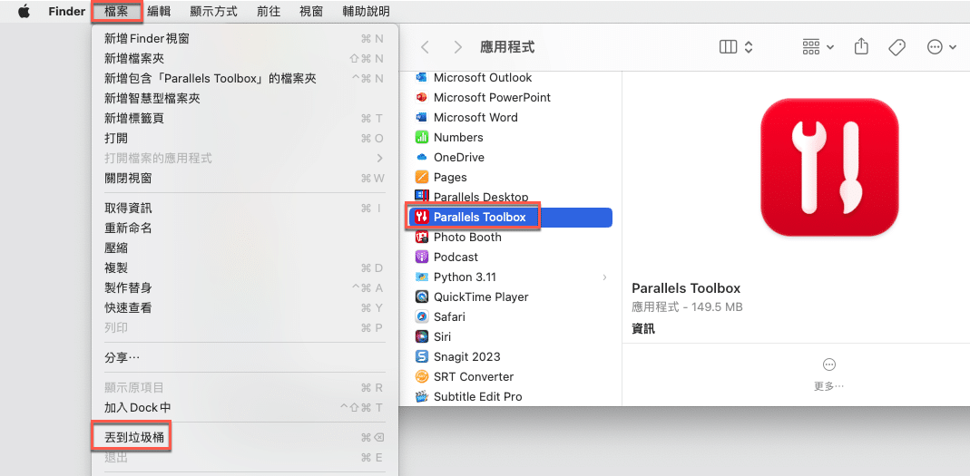
Task: Select Microsoft Word app icon
Action: pyautogui.click(x=422, y=117)
